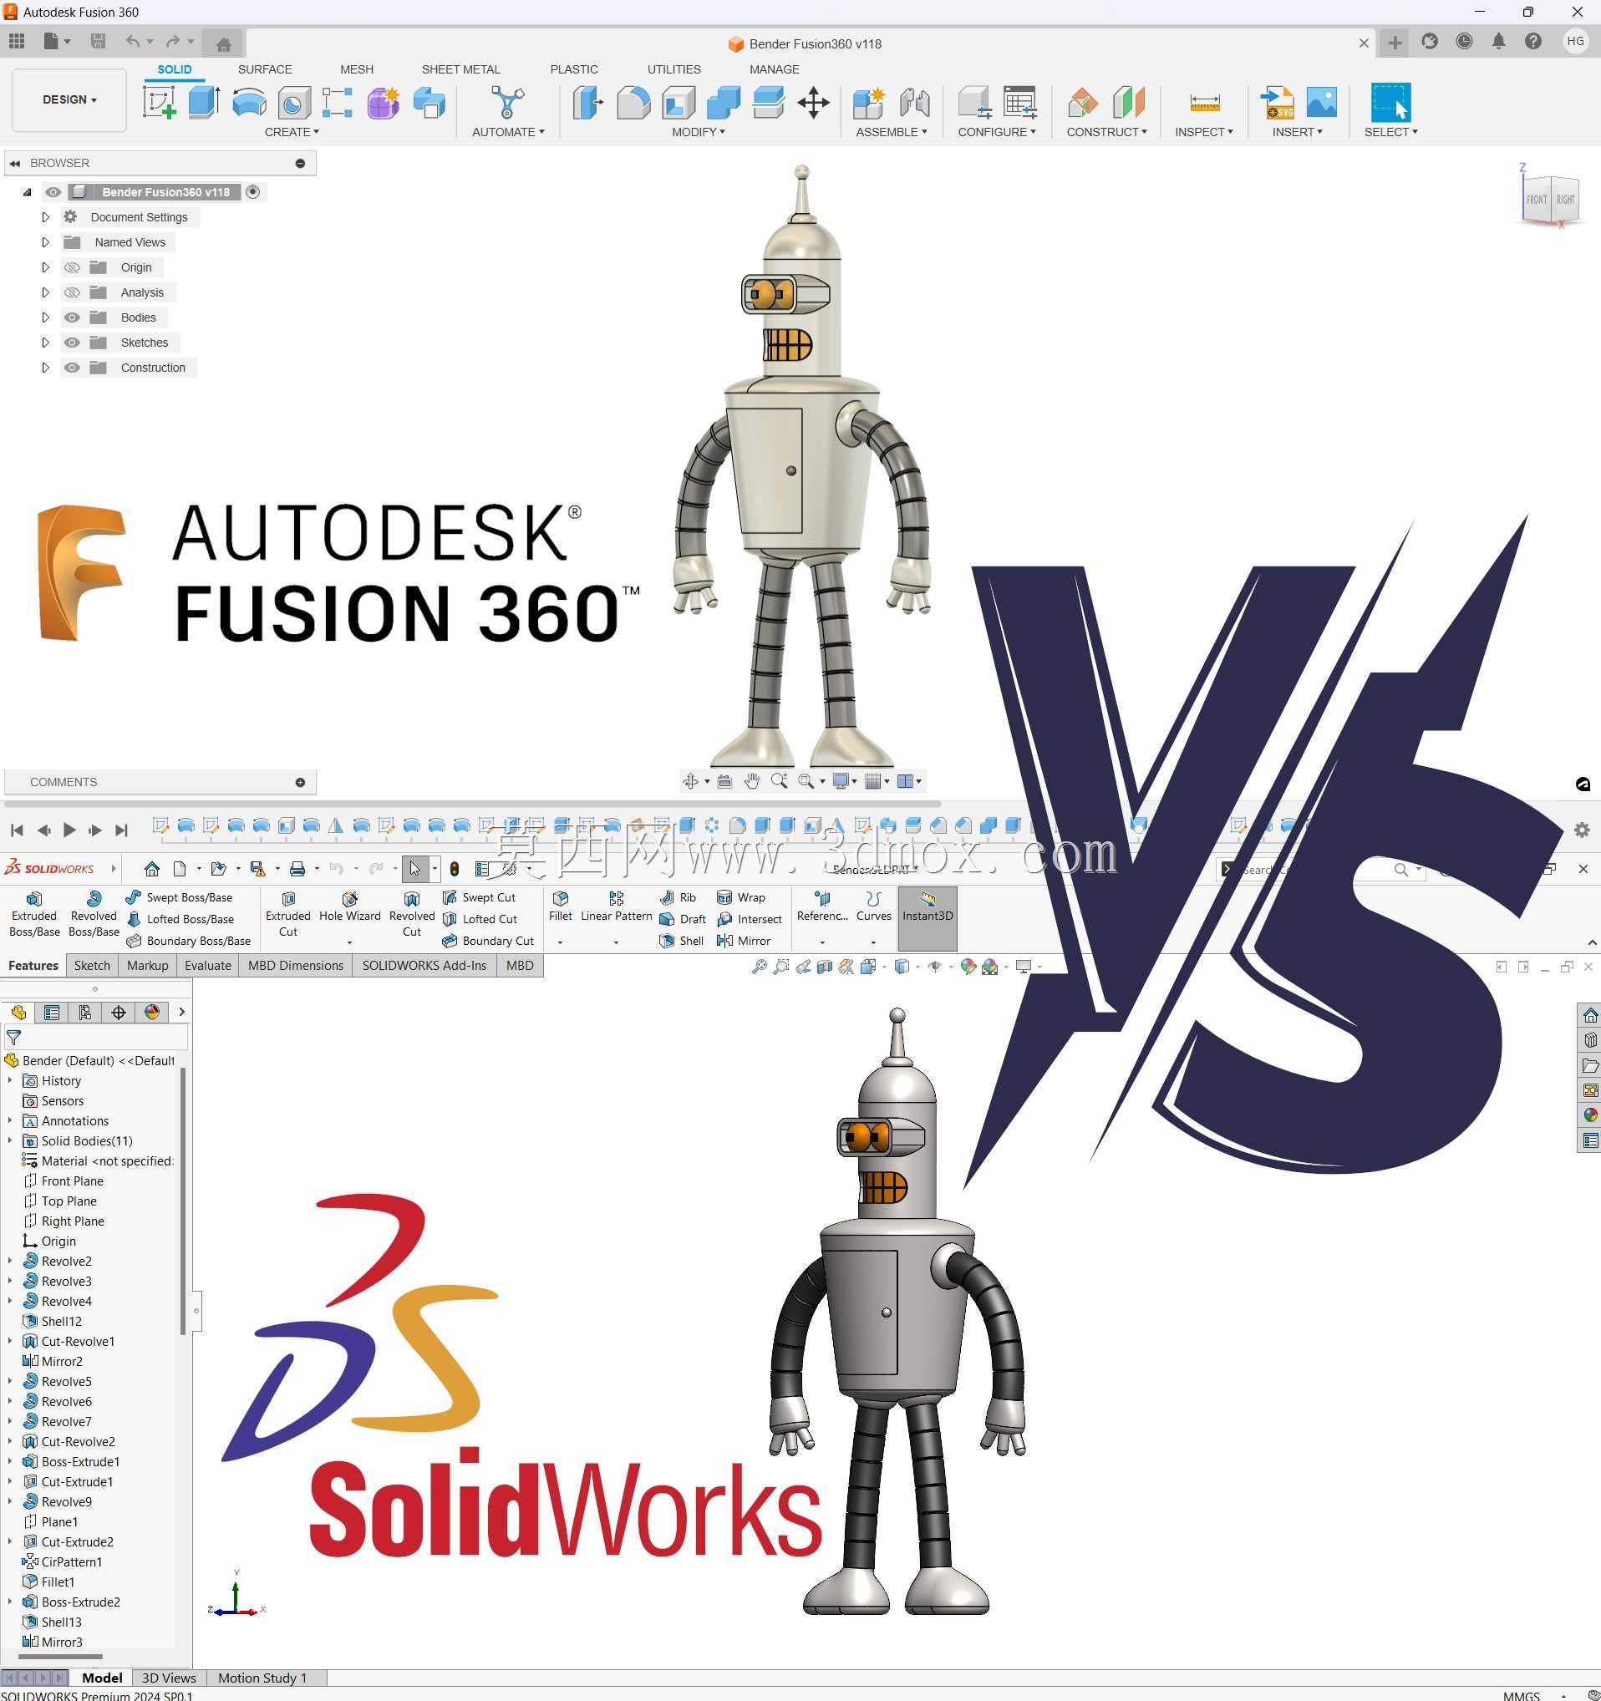The image size is (1601, 1701).
Task: Expand Document Settings in Fusion browser
Action: [x=46, y=217]
